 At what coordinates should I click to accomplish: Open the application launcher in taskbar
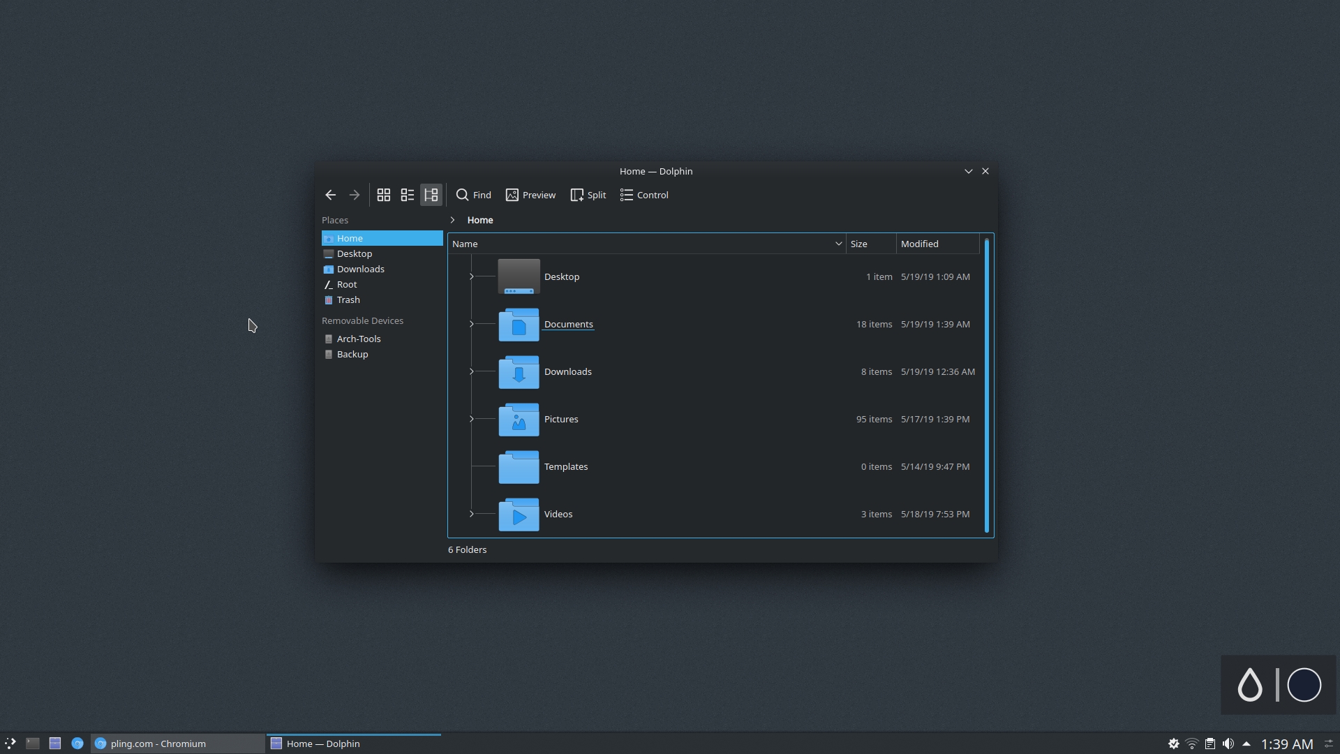[10, 744]
